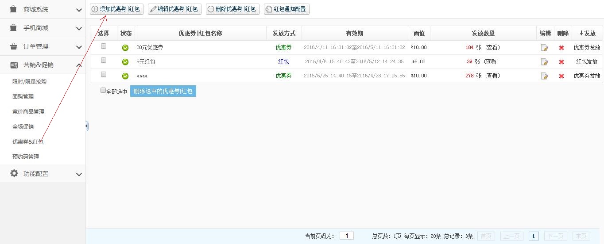Click the 末页 pagination button

(x=581, y=236)
